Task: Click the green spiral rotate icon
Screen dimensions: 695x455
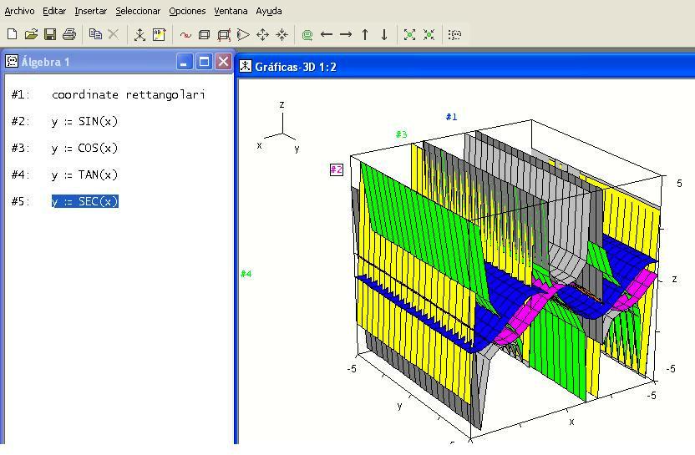Action: coord(307,34)
